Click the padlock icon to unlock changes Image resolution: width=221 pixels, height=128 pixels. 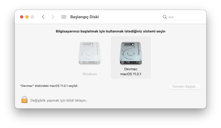25,99
